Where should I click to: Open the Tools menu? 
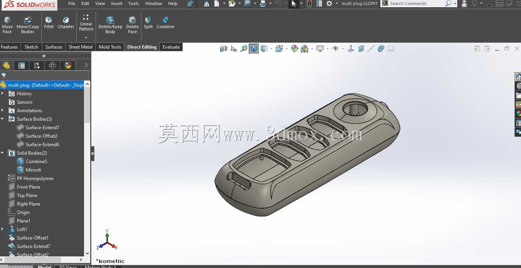pos(133,3)
